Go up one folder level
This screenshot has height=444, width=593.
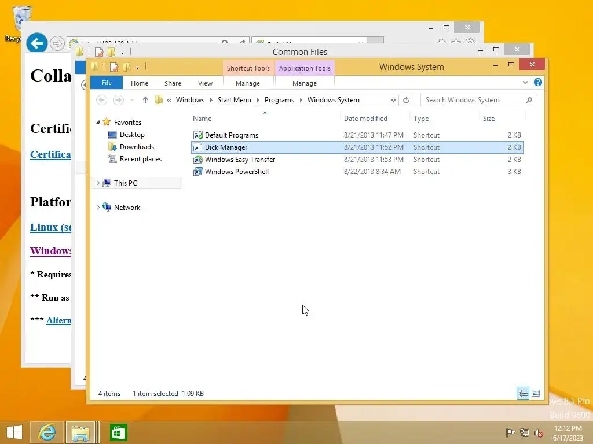pos(145,100)
